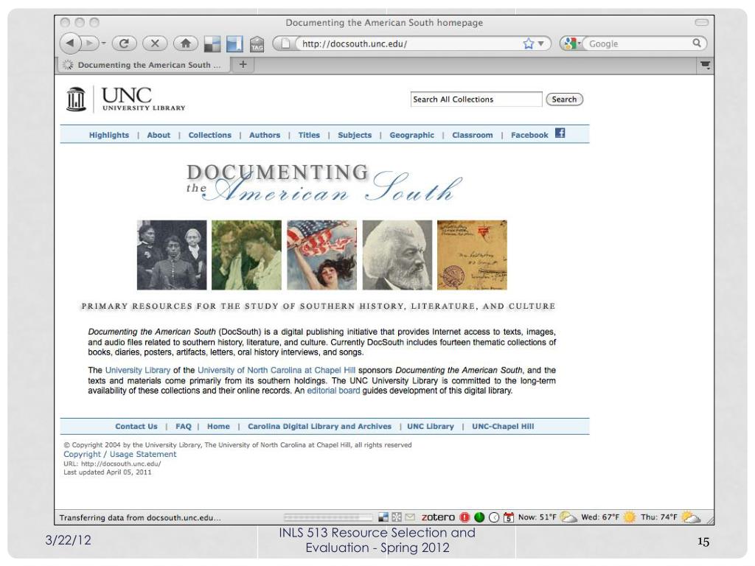Open the search engine selector dropdown
The image size is (755, 566).
click(572, 43)
